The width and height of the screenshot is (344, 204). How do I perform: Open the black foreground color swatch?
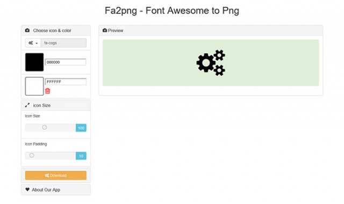tap(34, 62)
